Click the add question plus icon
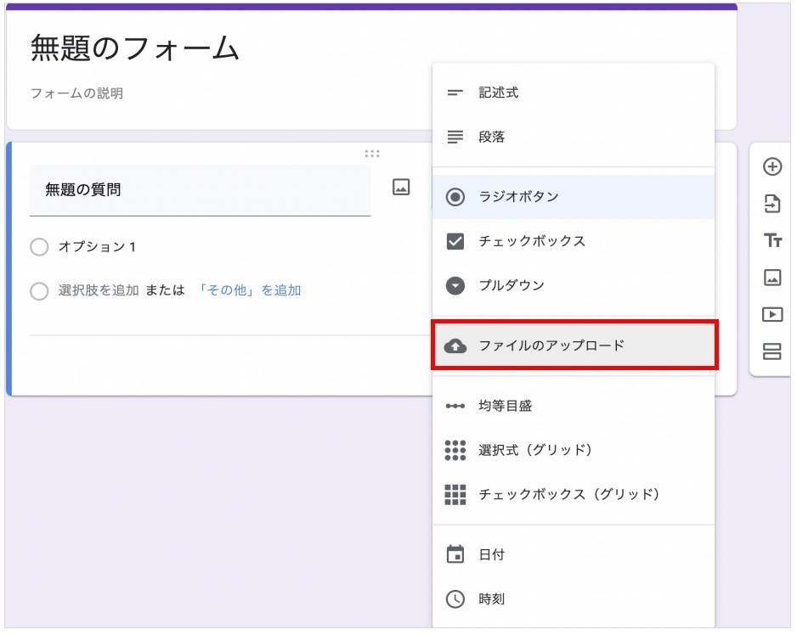797x635 pixels. coord(772,166)
